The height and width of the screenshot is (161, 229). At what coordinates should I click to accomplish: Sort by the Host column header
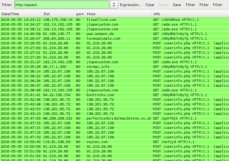(x=118, y=14)
